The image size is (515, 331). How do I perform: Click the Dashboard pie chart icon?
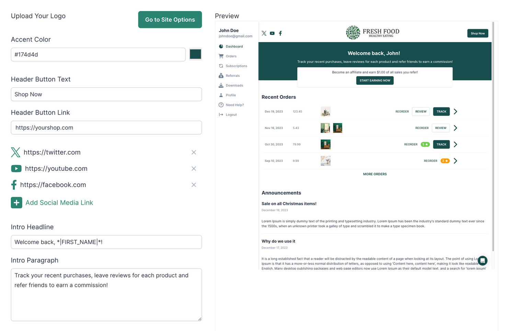(221, 46)
